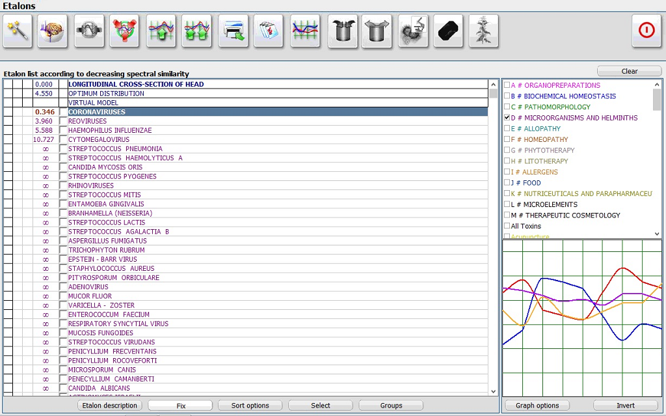Screen dimensions: 666x416
Task: Click the printer icon in toolbar
Action: (233, 31)
